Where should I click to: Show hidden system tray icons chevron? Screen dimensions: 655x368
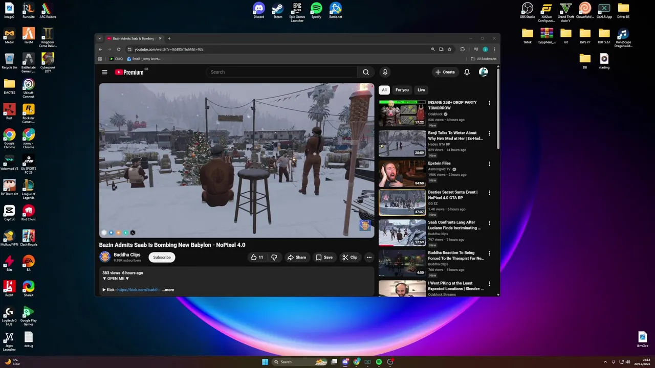(x=605, y=362)
